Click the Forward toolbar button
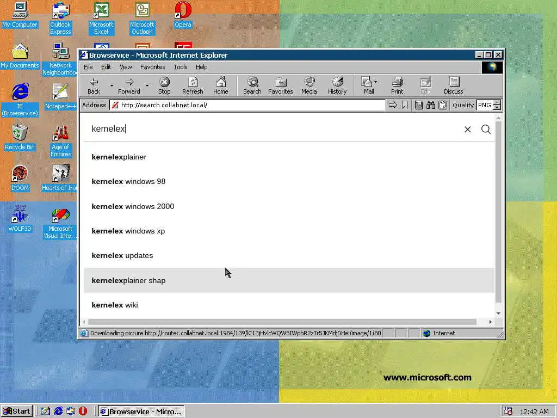The width and height of the screenshot is (557, 418). click(x=129, y=85)
